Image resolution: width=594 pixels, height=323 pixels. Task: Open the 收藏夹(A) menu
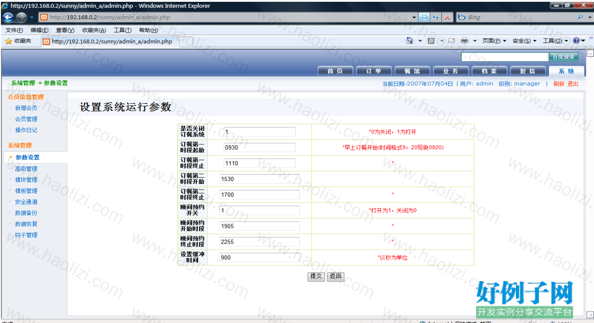click(94, 30)
